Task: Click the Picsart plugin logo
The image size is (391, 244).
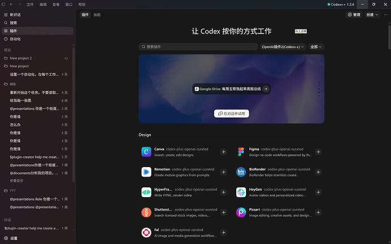Action: pos(241,212)
